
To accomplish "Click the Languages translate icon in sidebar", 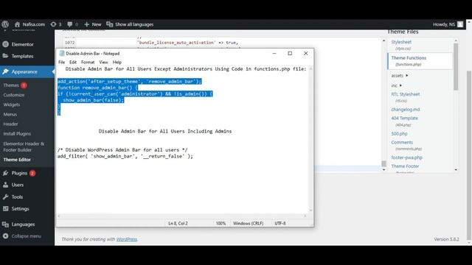I will [x=5, y=224].
